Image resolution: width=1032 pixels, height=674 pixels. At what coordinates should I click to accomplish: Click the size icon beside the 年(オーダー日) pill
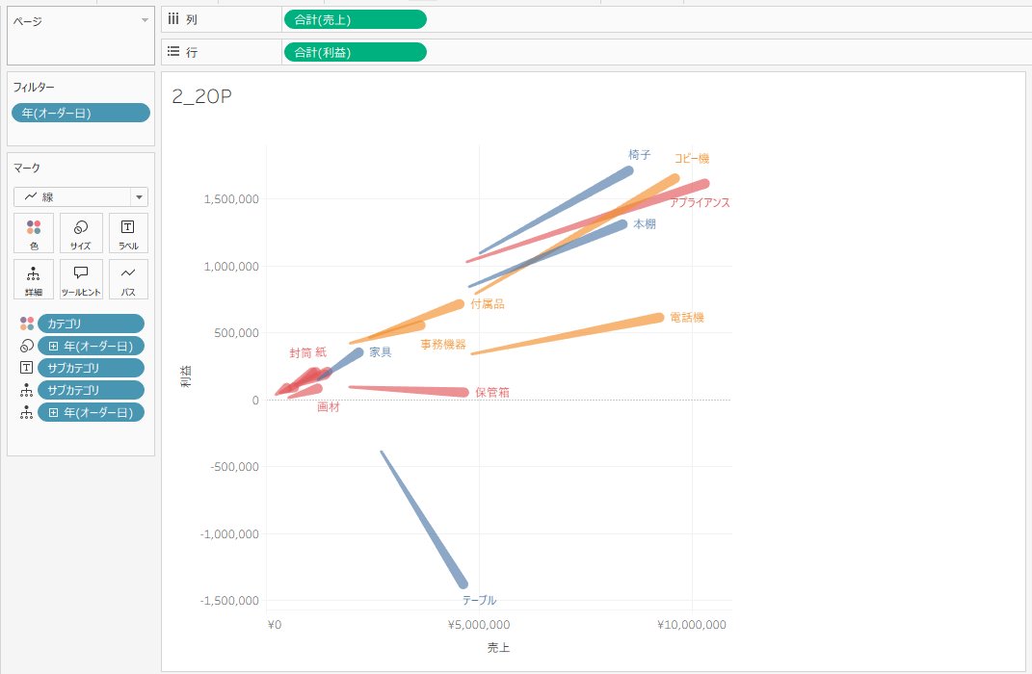click(26, 346)
